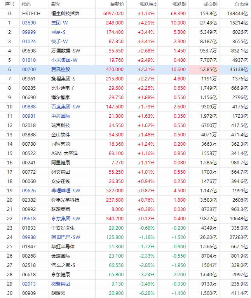251x298 pixels.
Task: Select the 平安好医生 row name
Action: point(63,228)
